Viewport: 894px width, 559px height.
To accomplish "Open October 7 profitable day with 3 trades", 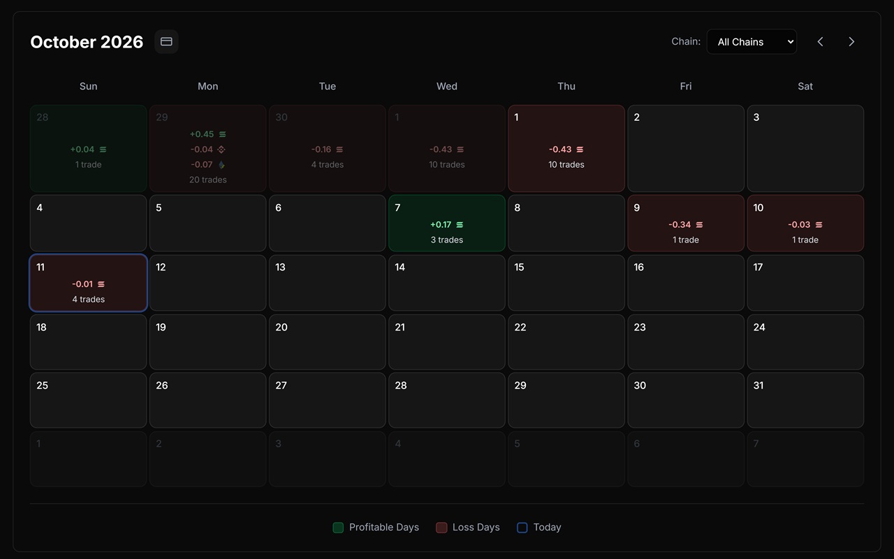I will point(447,224).
